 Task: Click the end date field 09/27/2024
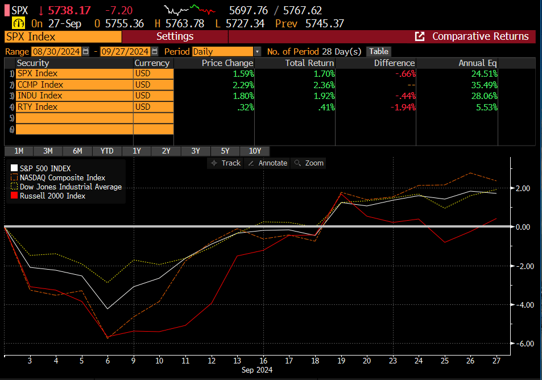click(x=125, y=52)
